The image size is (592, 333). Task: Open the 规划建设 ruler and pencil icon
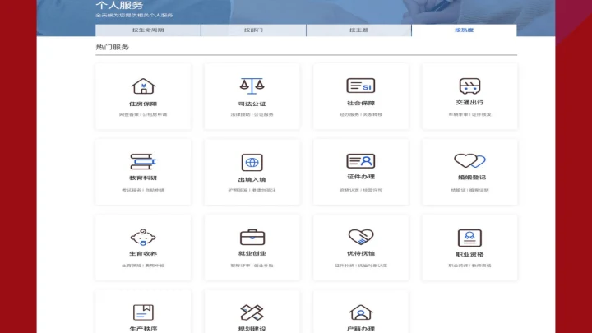click(252, 312)
